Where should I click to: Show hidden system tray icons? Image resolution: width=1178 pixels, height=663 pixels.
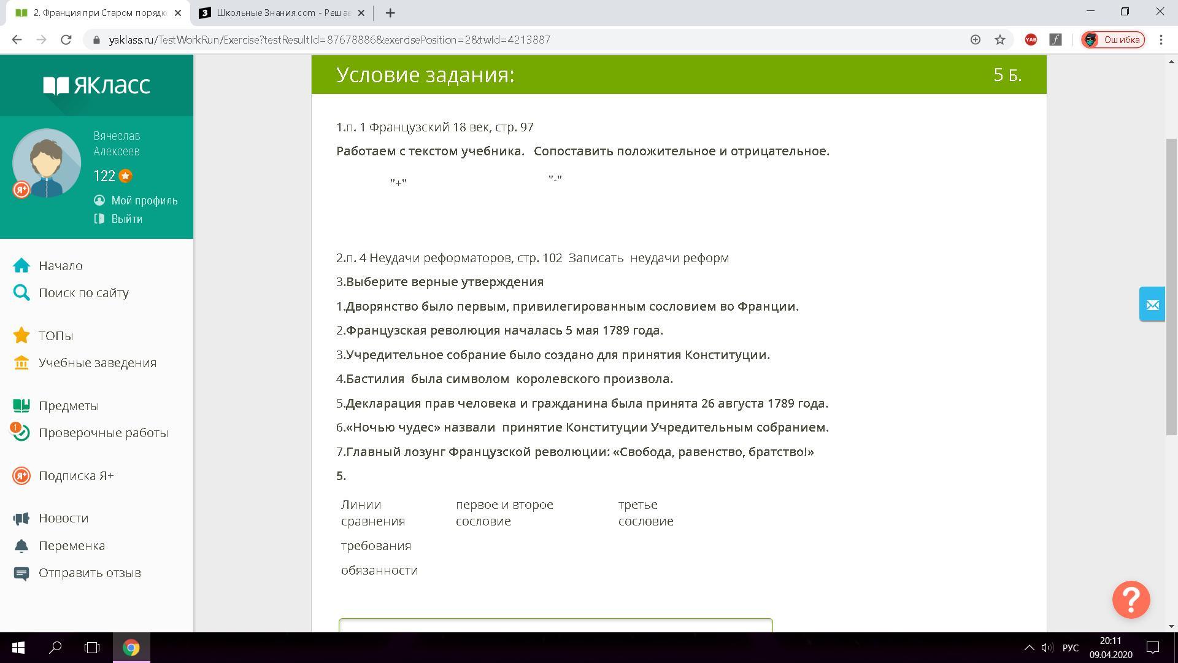[x=1029, y=648]
